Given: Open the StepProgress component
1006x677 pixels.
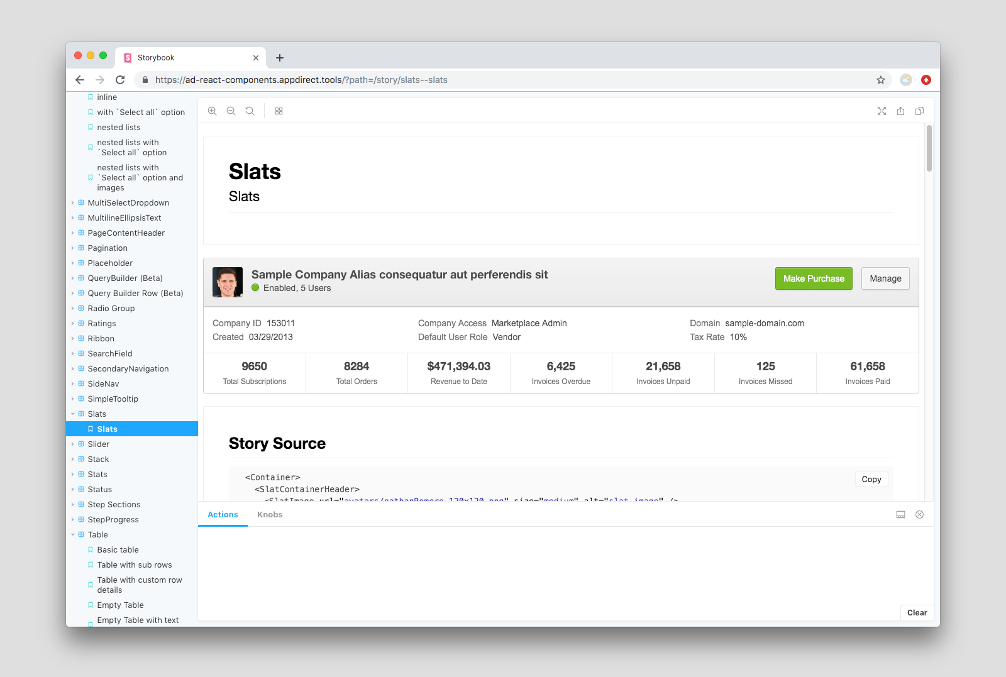Looking at the screenshot, I should click(113, 519).
